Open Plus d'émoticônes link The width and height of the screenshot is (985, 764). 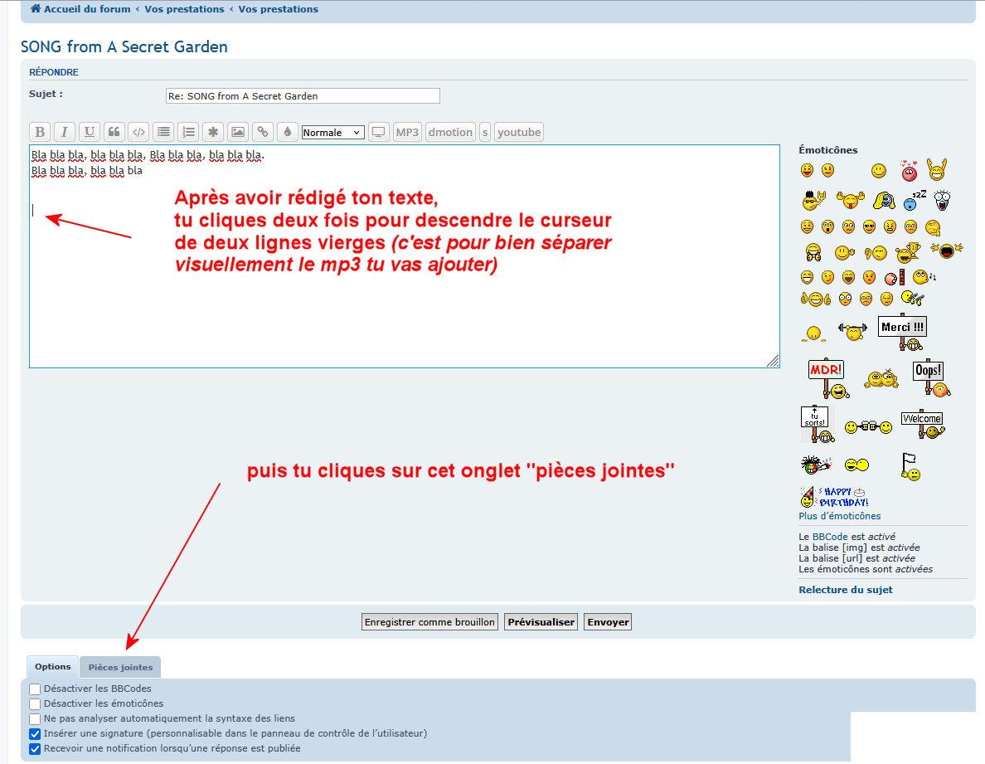pyautogui.click(x=839, y=516)
